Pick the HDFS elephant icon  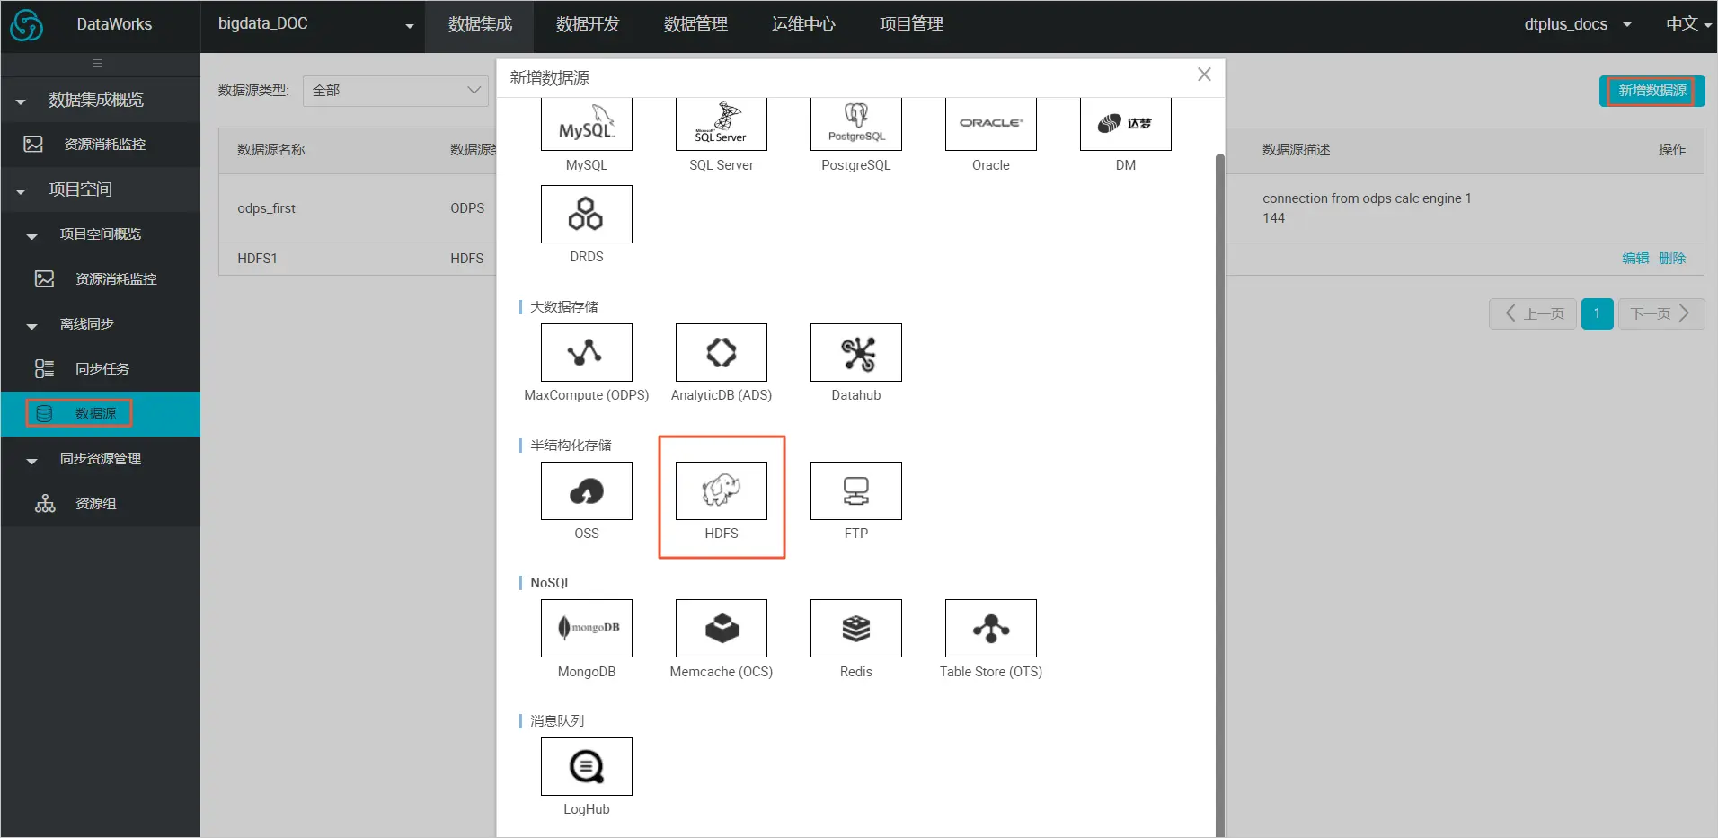tap(722, 490)
